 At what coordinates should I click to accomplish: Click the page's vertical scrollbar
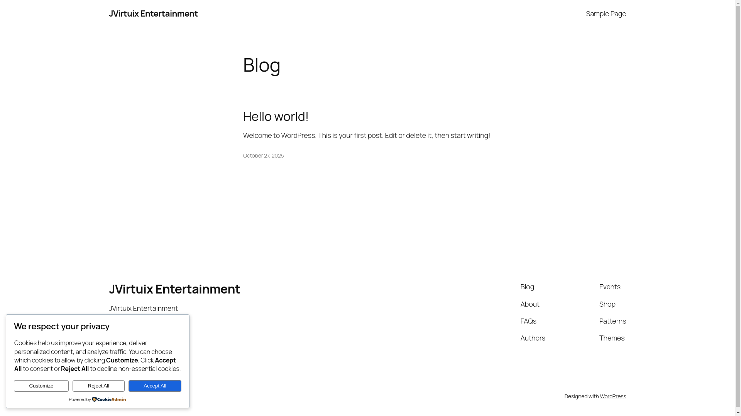pos(738,208)
